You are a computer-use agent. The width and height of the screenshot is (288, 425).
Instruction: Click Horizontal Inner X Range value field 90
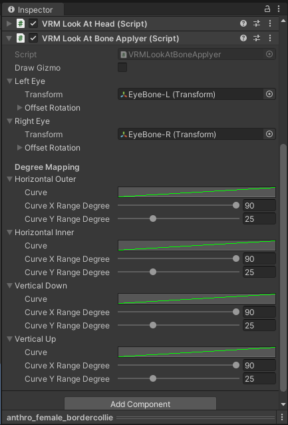259,259
